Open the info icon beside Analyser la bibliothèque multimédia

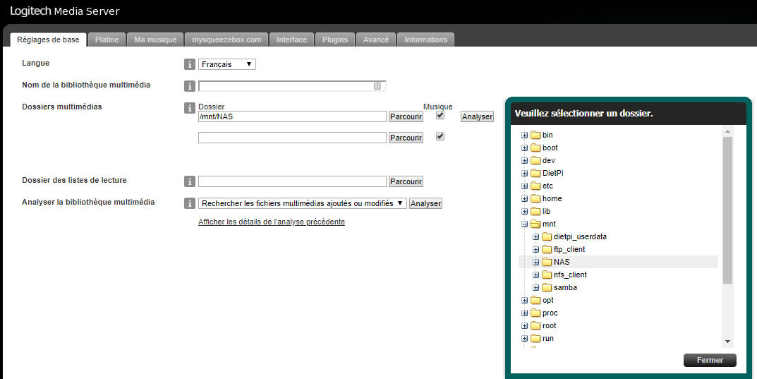click(x=190, y=203)
